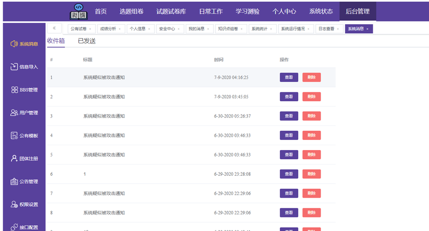View message in row 1

tap(289, 77)
